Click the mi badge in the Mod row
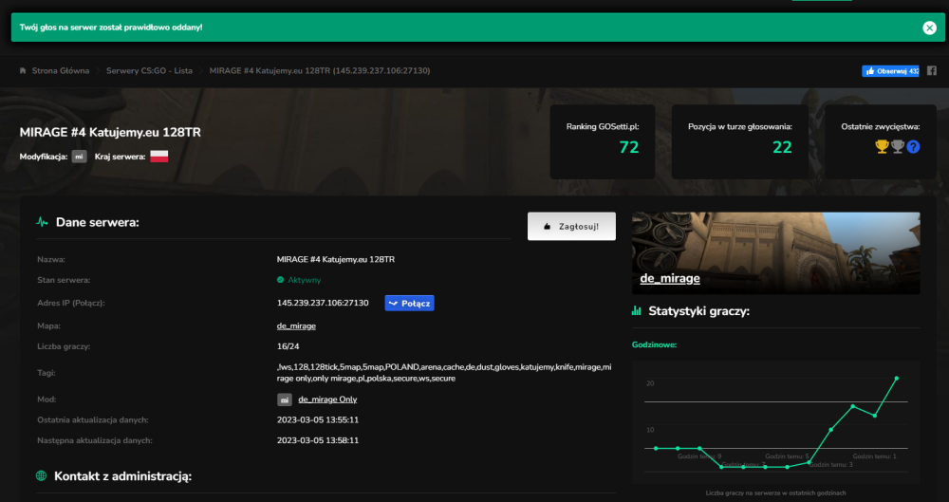Viewport: 949px width, 502px height. click(285, 400)
